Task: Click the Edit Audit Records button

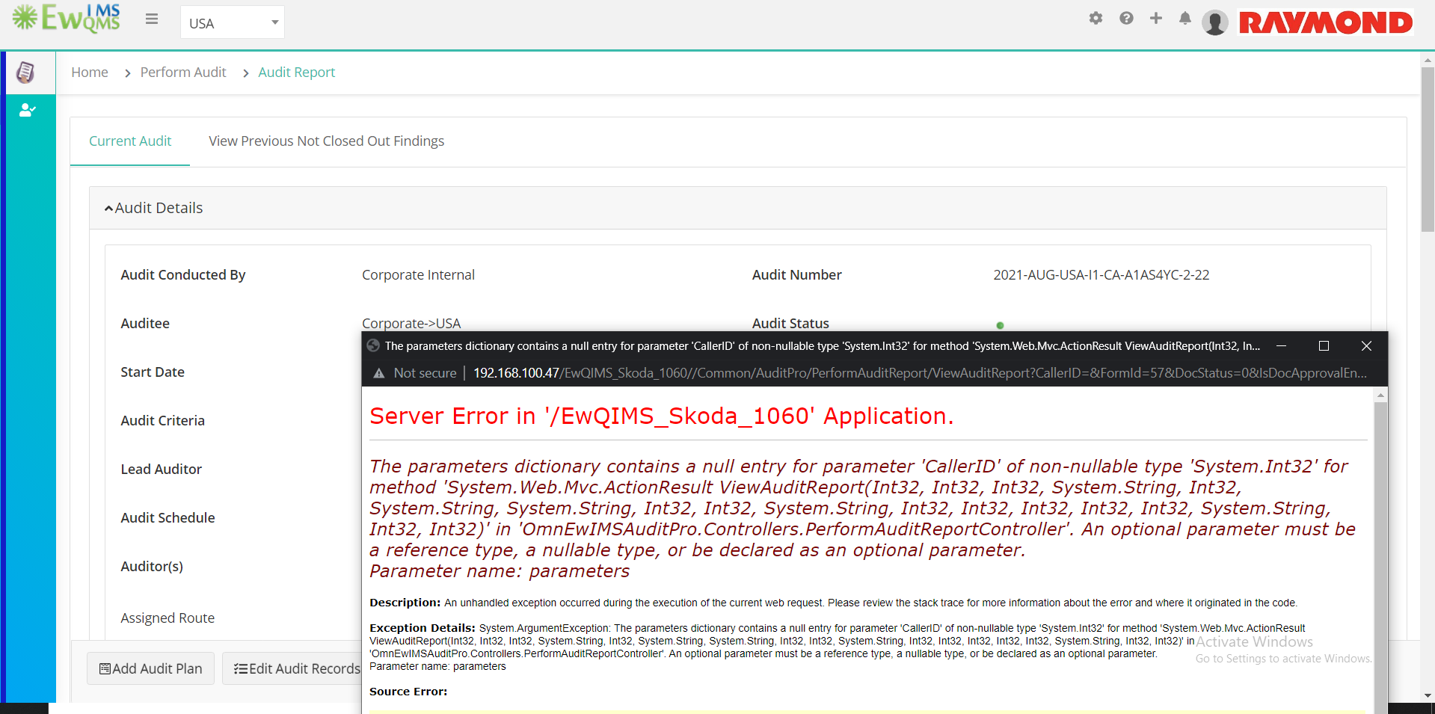Action: pos(293,668)
